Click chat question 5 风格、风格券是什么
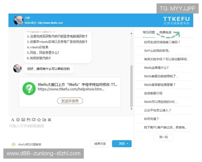The width and height of the screenshot is (202, 162). [43, 53]
